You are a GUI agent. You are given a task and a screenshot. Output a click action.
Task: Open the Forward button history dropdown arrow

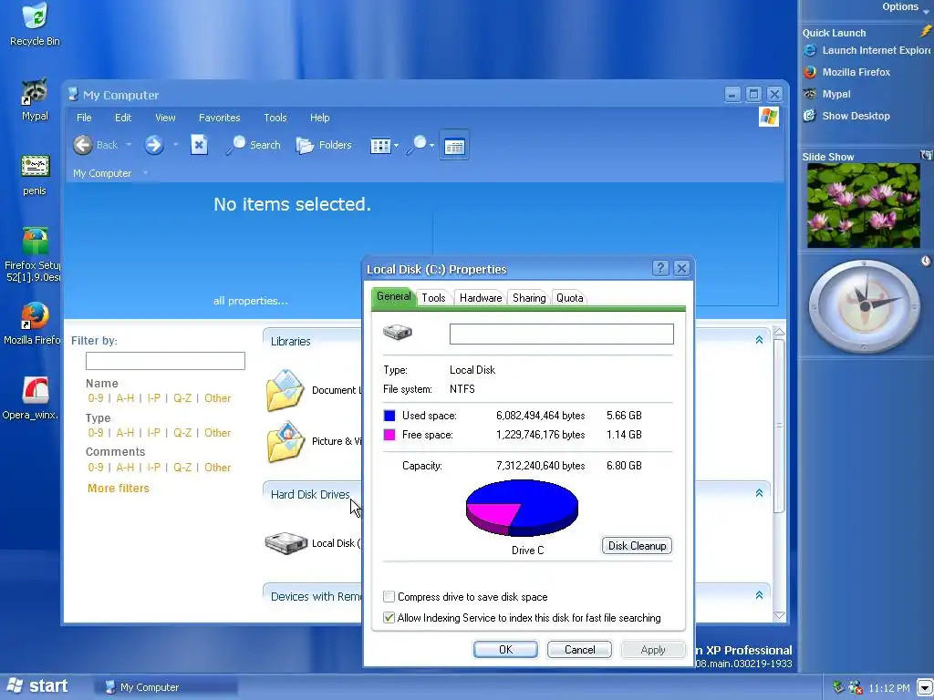[x=175, y=145]
